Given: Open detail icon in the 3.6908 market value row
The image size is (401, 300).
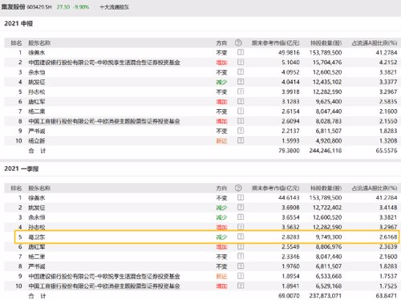Looking at the screenshot, I should (241, 207).
